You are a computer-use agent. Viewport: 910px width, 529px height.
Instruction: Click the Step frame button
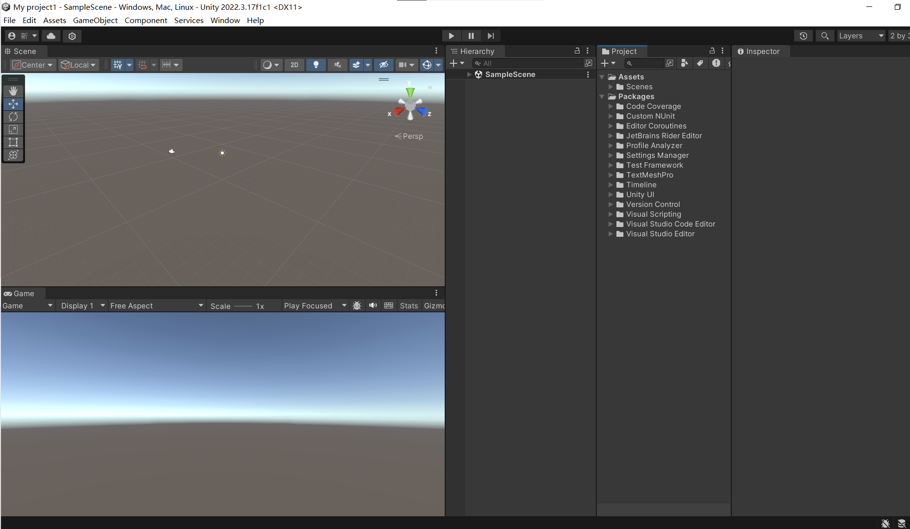tap(490, 36)
